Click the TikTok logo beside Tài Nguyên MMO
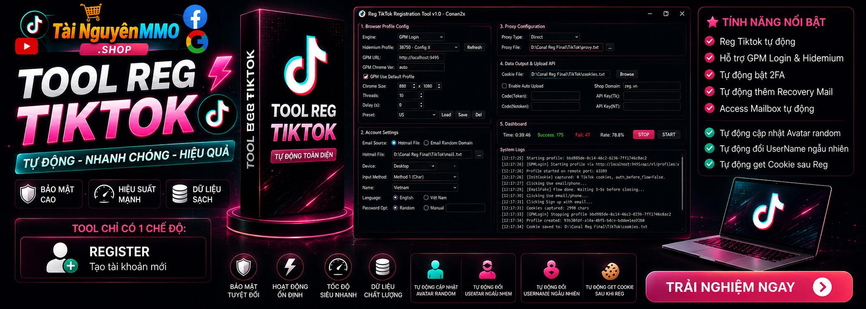This screenshot has height=309, width=866. tap(34, 26)
